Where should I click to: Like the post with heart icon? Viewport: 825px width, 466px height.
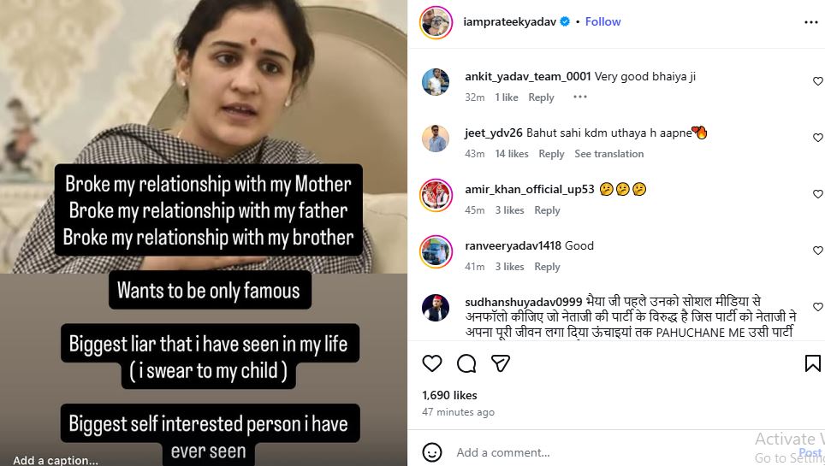tap(432, 363)
